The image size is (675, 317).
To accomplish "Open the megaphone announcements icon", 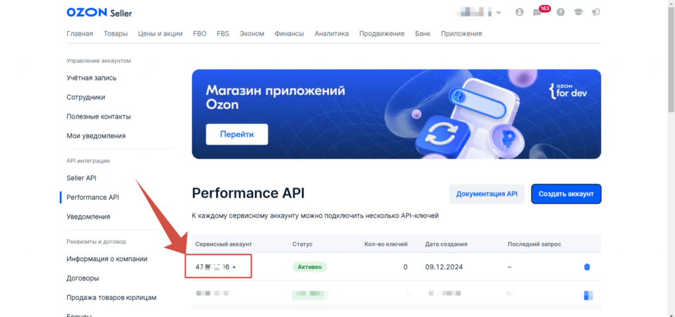I will pos(596,12).
